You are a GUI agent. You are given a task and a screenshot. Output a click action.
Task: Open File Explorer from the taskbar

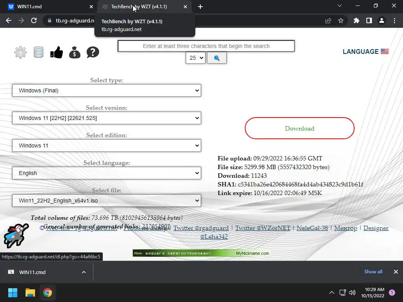coord(30,293)
